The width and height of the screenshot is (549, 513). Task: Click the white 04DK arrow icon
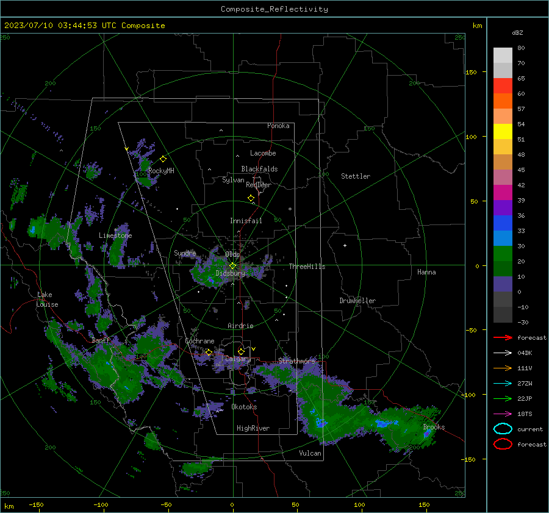tap(503, 353)
